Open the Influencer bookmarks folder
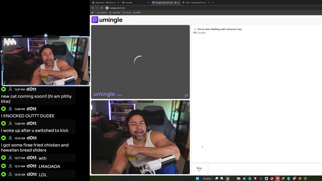The width and height of the screenshot is (322, 181). point(102,13)
